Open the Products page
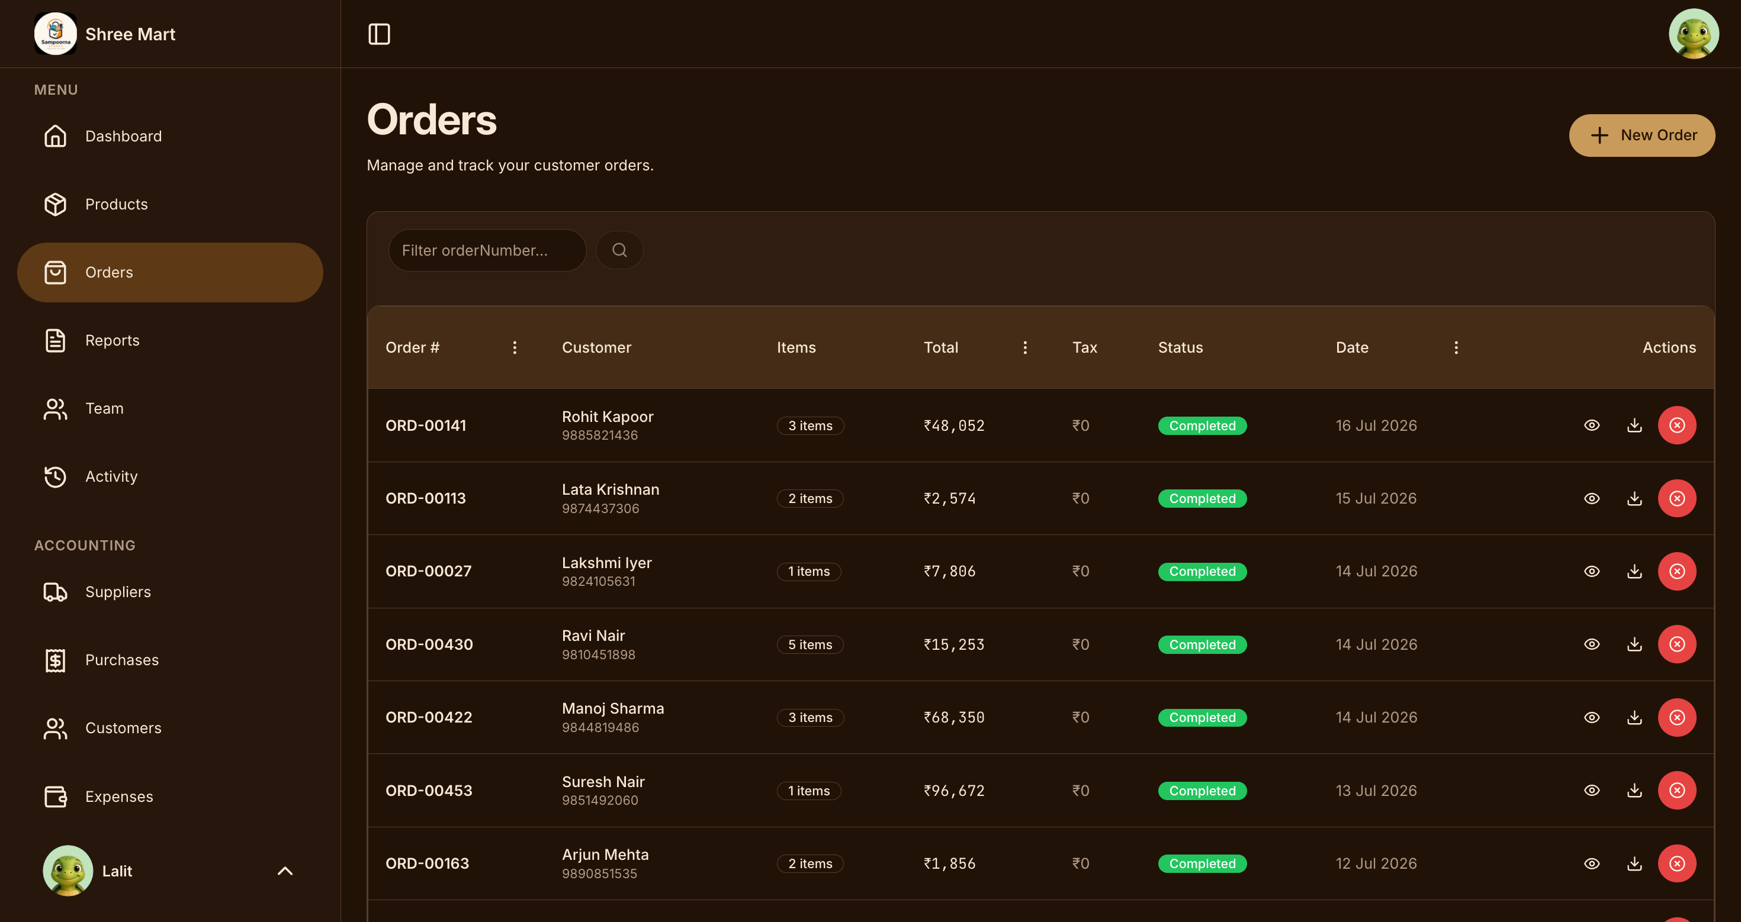 171,204
